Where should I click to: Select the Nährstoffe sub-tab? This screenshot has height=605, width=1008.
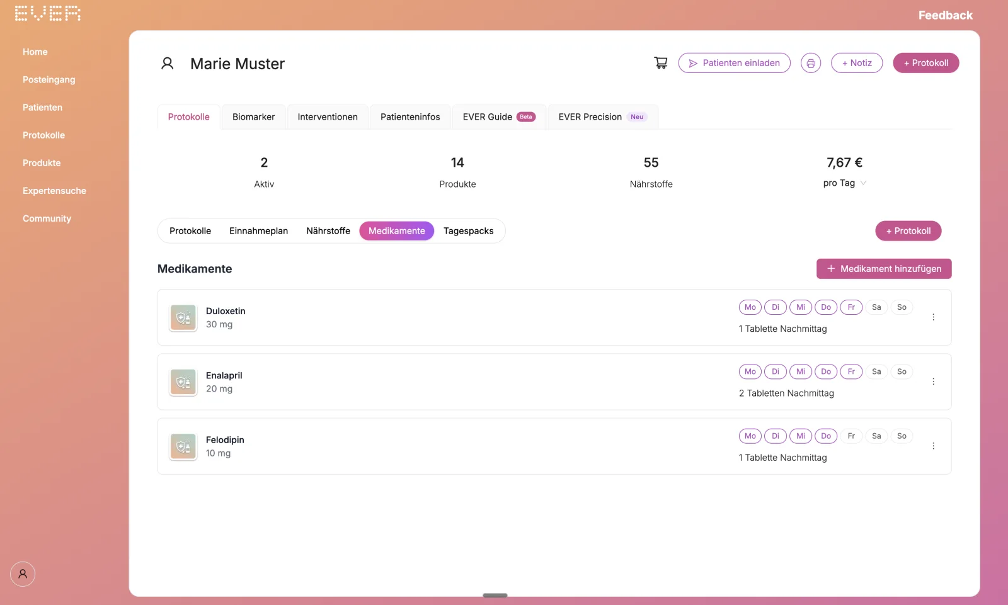click(x=328, y=231)
